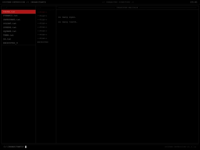This screenshot has height=150, width=200.
Task: Click the --FILE-> marker beside SAFEGUARD.txt
Action: (42, 20)
